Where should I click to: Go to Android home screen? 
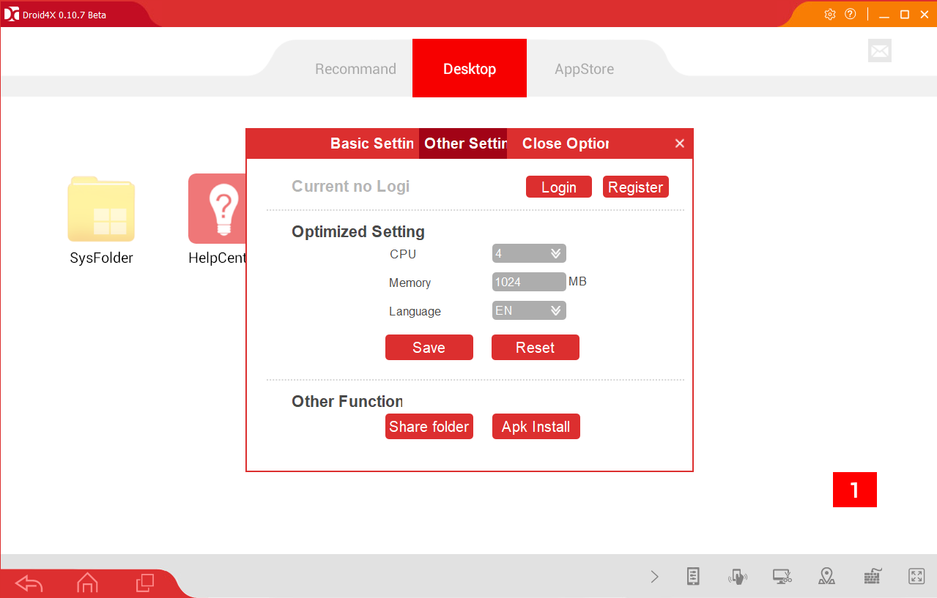pyautogui.click(x=87, y=583)
